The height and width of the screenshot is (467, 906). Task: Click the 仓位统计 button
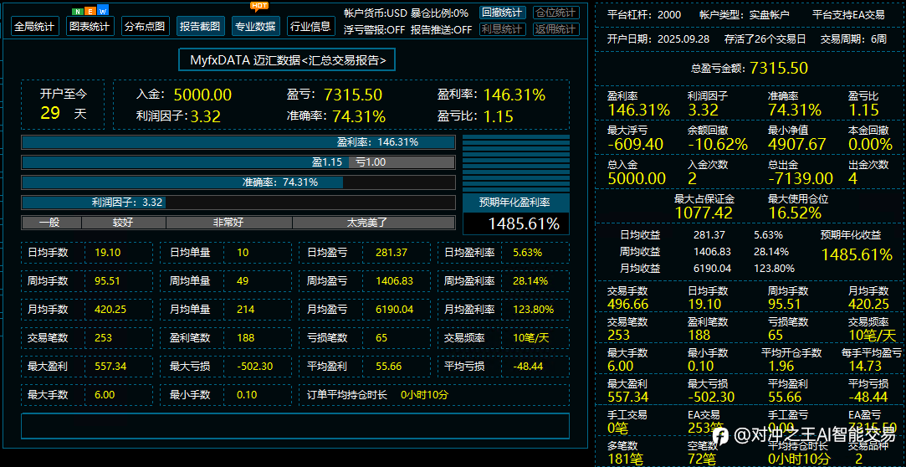(555, 13)
